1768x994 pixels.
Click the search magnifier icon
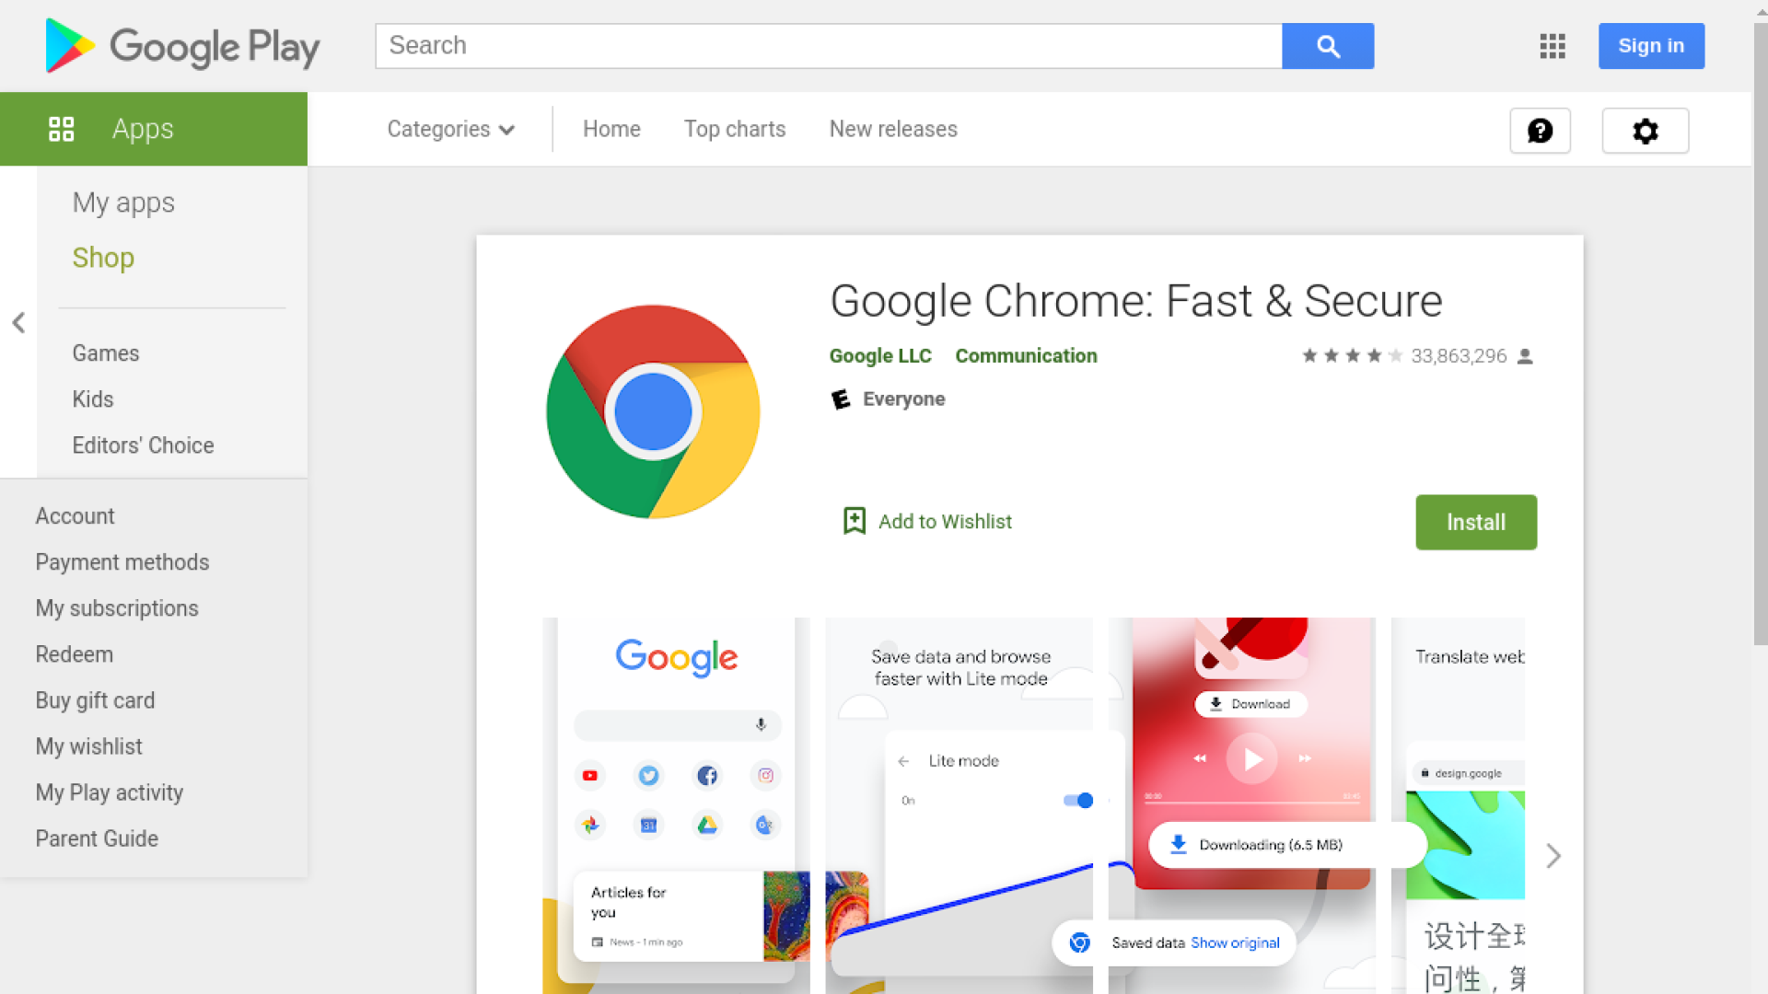[x=1327, y=45]
